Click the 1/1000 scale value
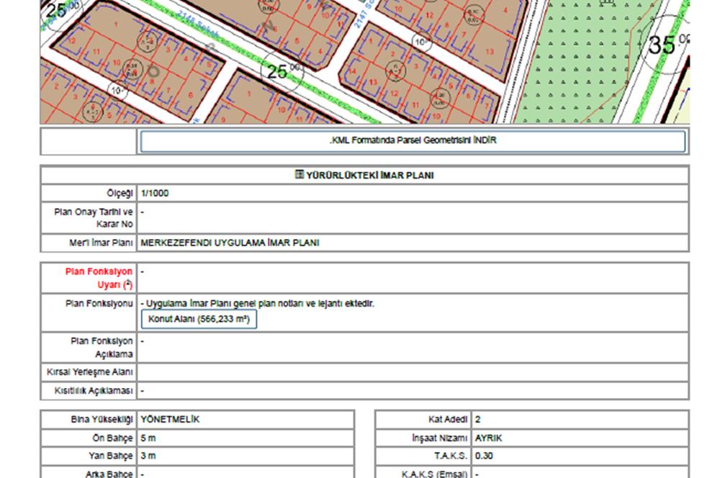The image size is (720, 478). 155,194
